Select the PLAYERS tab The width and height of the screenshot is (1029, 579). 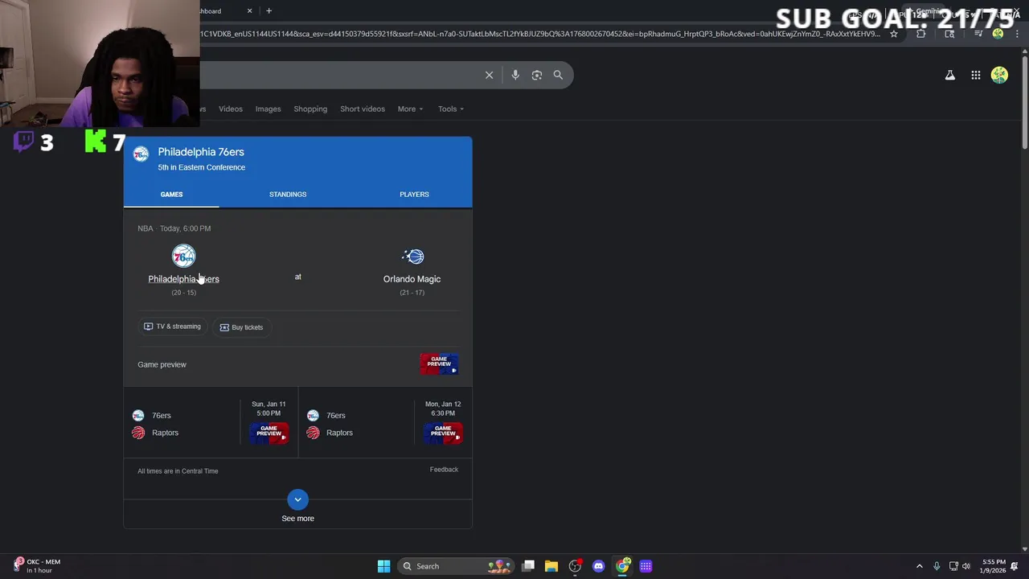(x=414, y=194)
